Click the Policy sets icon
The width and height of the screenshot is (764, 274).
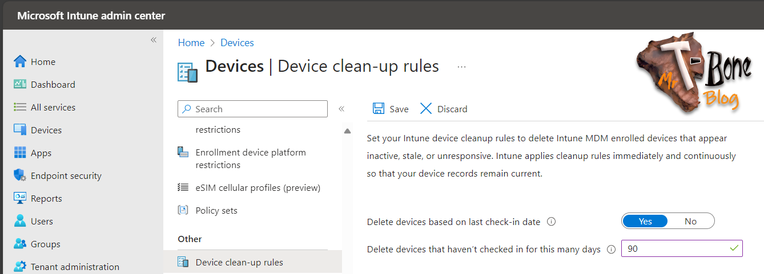click(183, 210)
